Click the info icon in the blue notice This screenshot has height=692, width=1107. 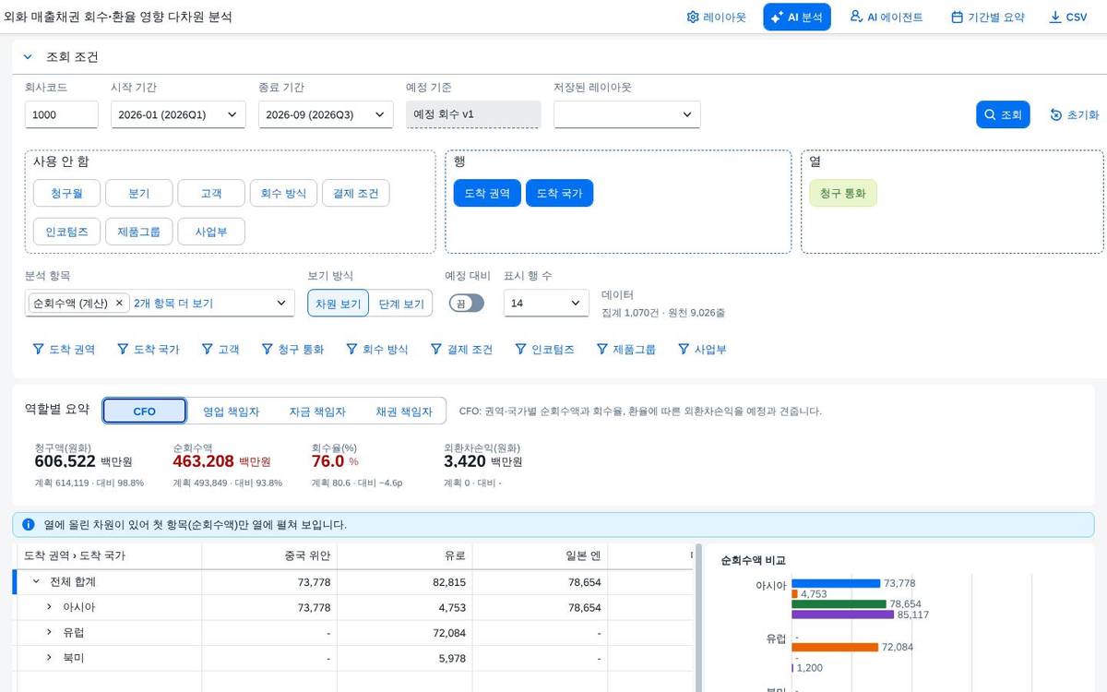[29, 524]
